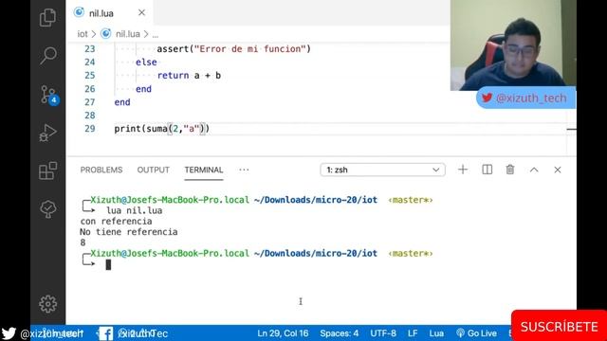Select the nil.lua editor tab
The width and height of the screenshot is (607, 341).
(110, 12)
